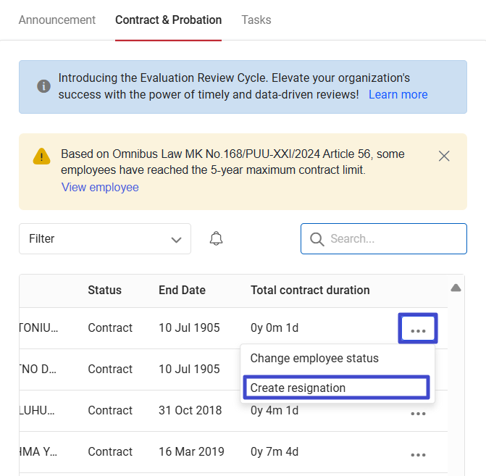Dismiss the Omnibus Law warning banner
486x476 pixels.
tap(444, 156)
